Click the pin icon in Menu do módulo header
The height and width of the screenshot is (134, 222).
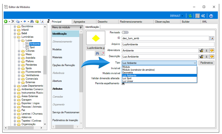tap(80, 27)
